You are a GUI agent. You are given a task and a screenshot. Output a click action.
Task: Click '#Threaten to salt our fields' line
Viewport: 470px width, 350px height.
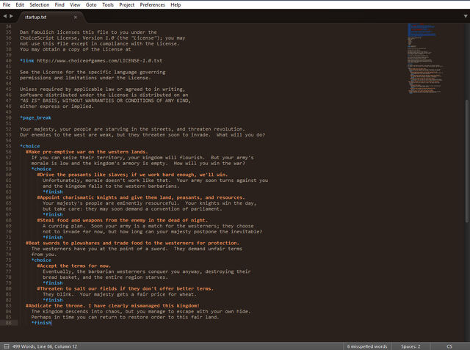126,288
